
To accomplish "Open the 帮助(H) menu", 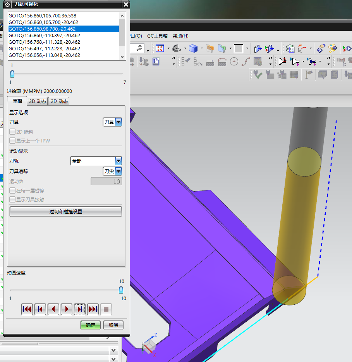I will [x=180, y=36].
